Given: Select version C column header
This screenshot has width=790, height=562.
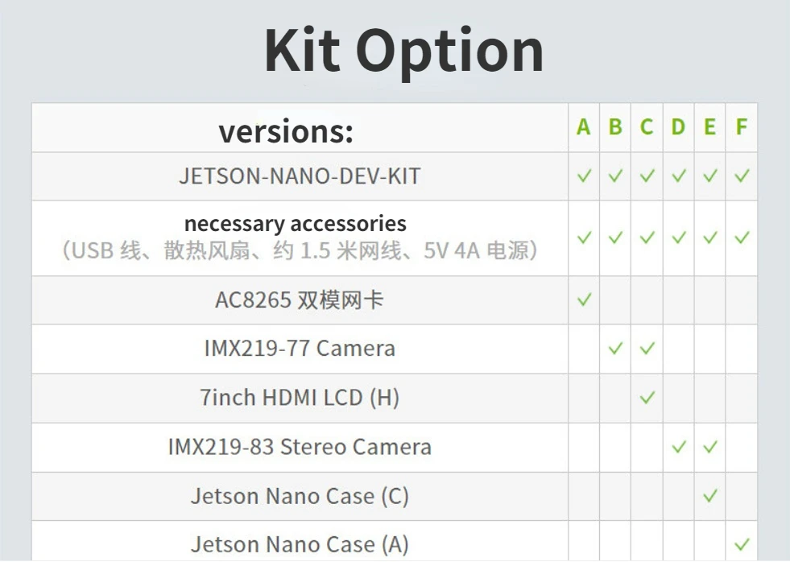Looking at the screenshot, I should pos(647,127).
